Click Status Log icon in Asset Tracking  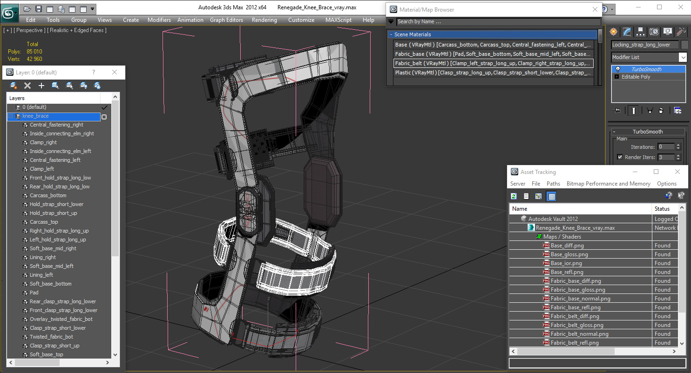click(x=526, y=196)
